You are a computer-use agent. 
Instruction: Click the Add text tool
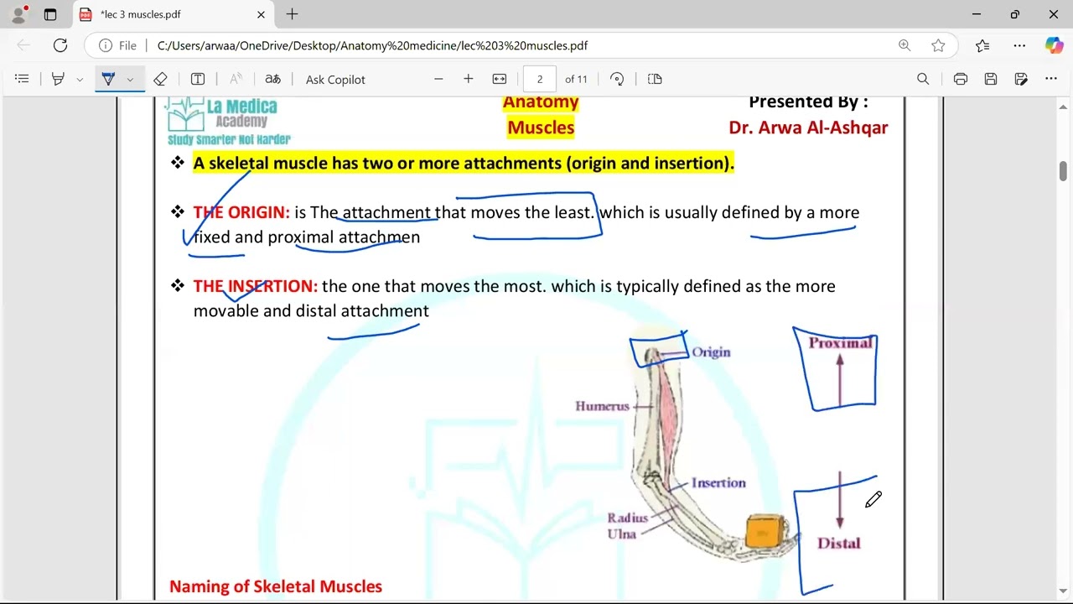tap(198, 79)
